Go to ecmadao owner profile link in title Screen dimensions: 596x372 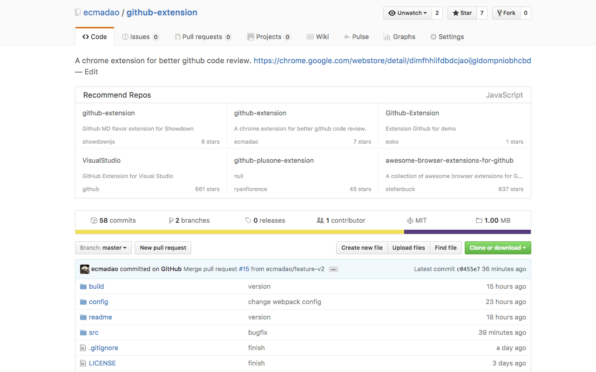[x=101, y=13]
